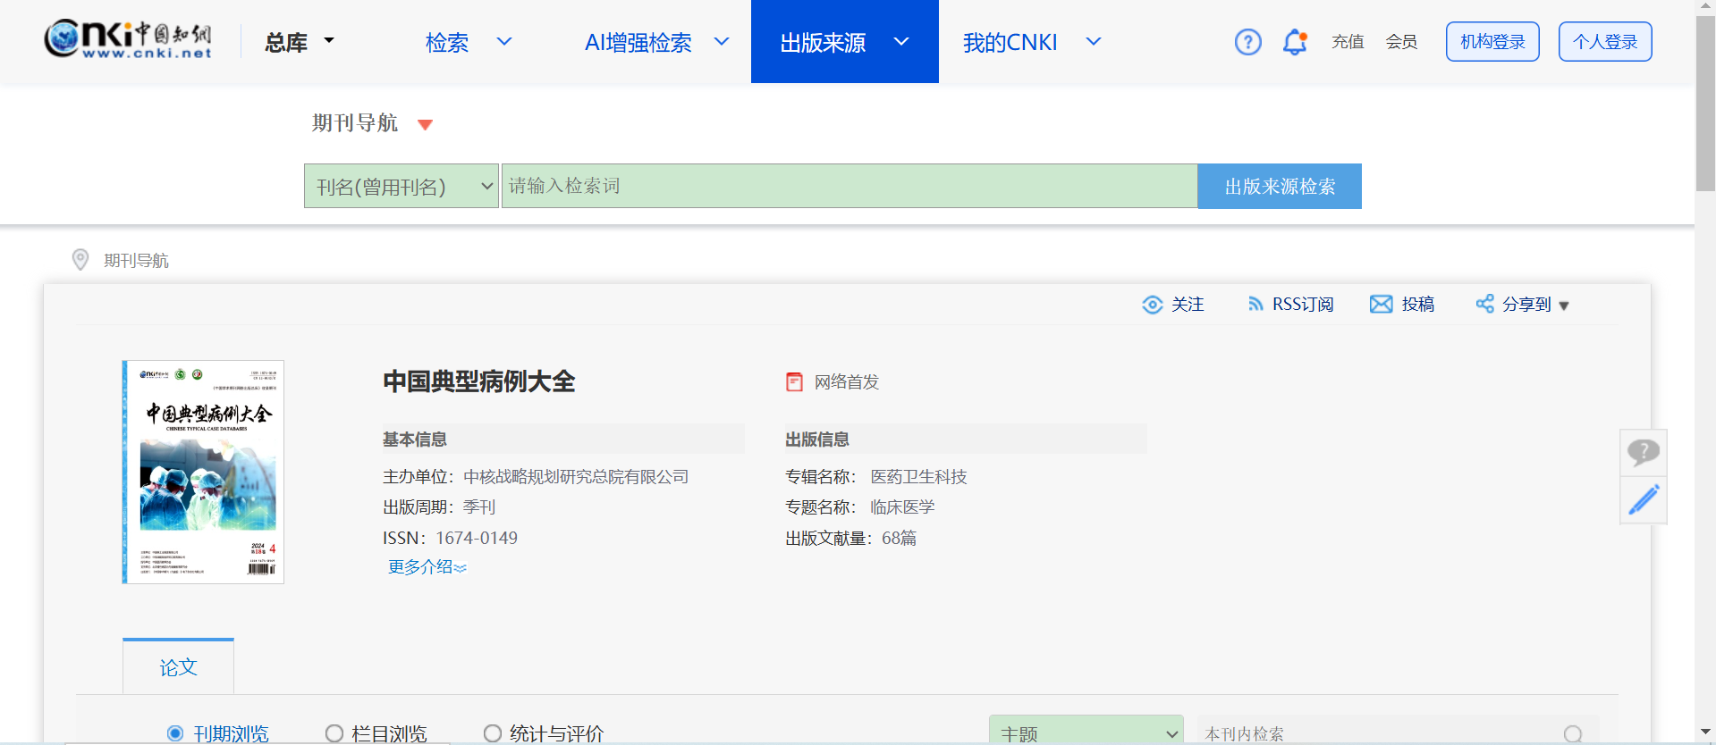1716x745 pixels.
Task: Click the 期刊导航 breadcrumb link
Action: [136, 260]
